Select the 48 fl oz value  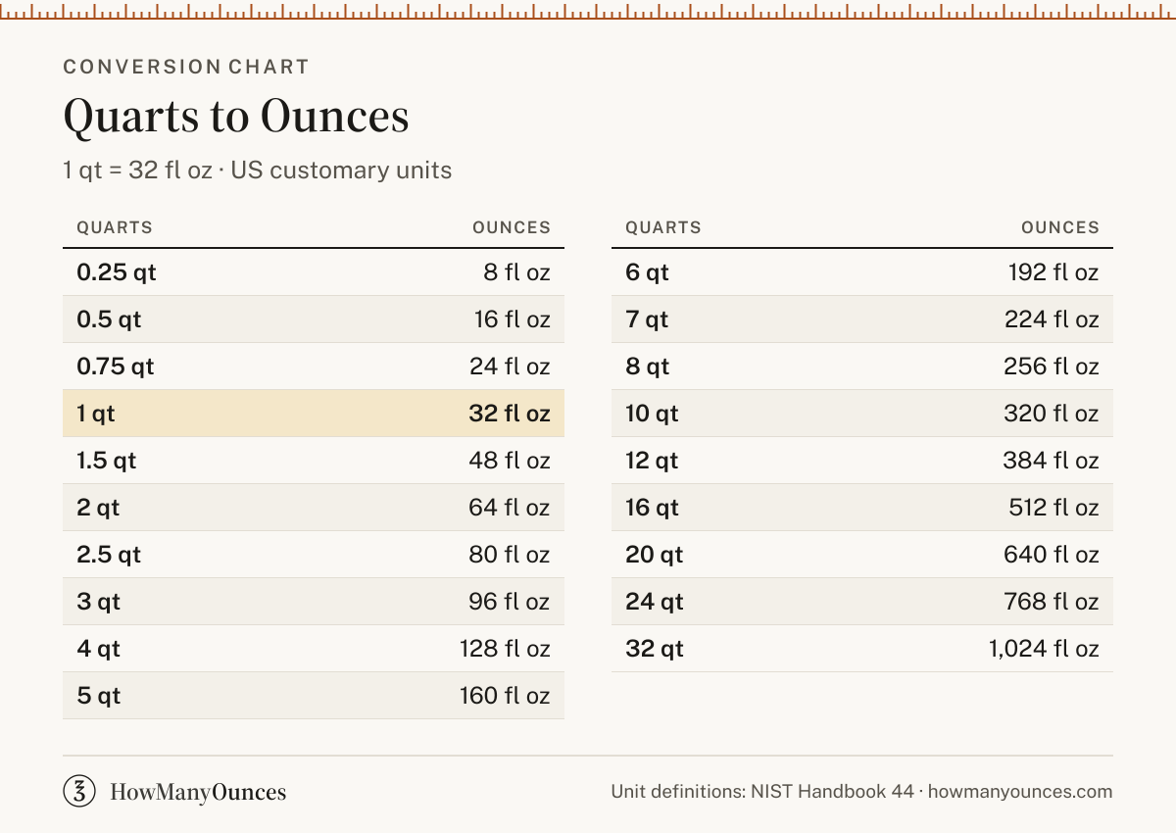pos(510,461)
